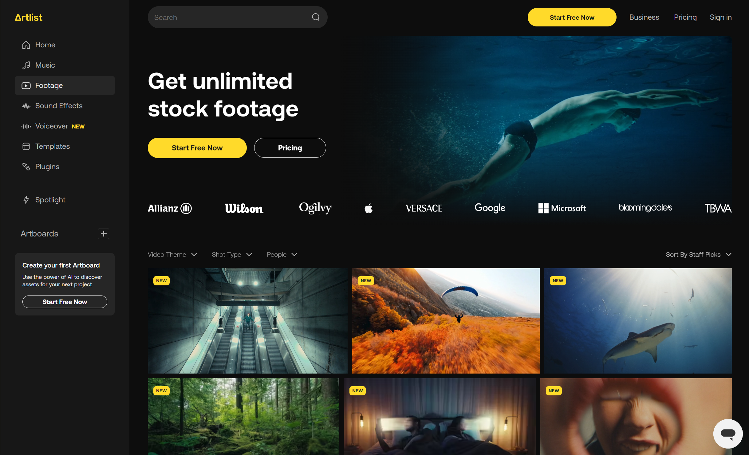
Task: Click the Pricing outlined button
Action: click(290, 147)
